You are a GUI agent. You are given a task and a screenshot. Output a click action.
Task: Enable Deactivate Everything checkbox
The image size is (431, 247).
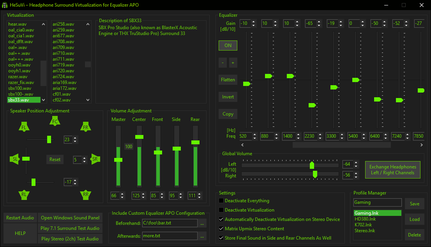coord(221,201)
